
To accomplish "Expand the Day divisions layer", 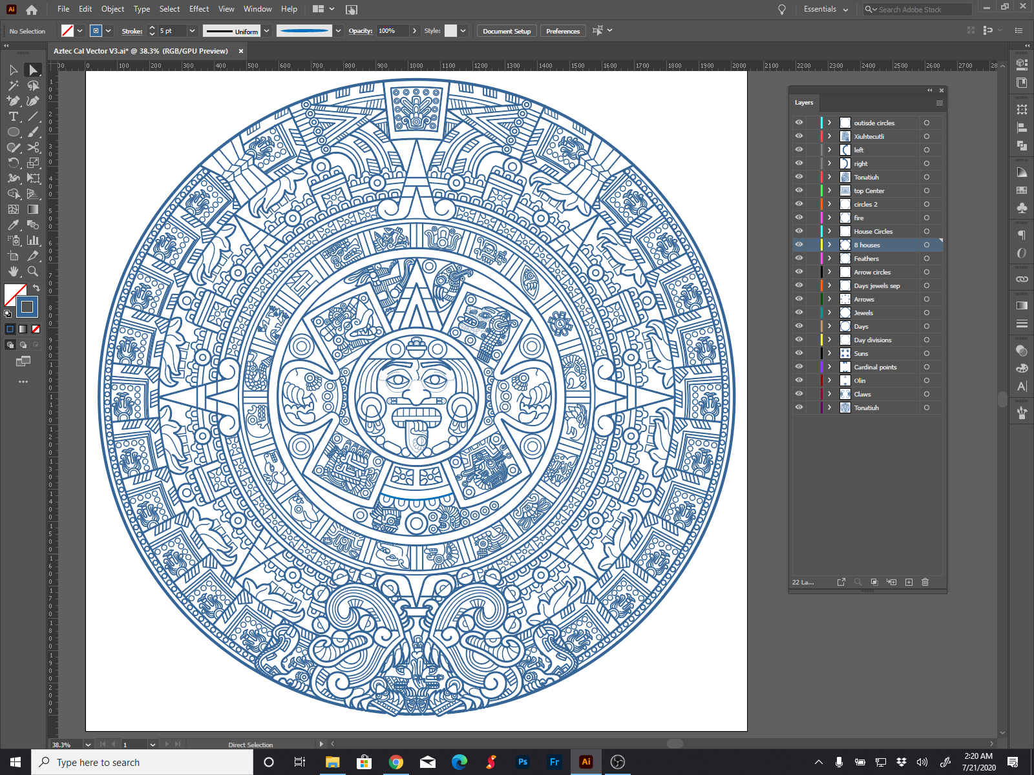I will click(x=830, y=340).
